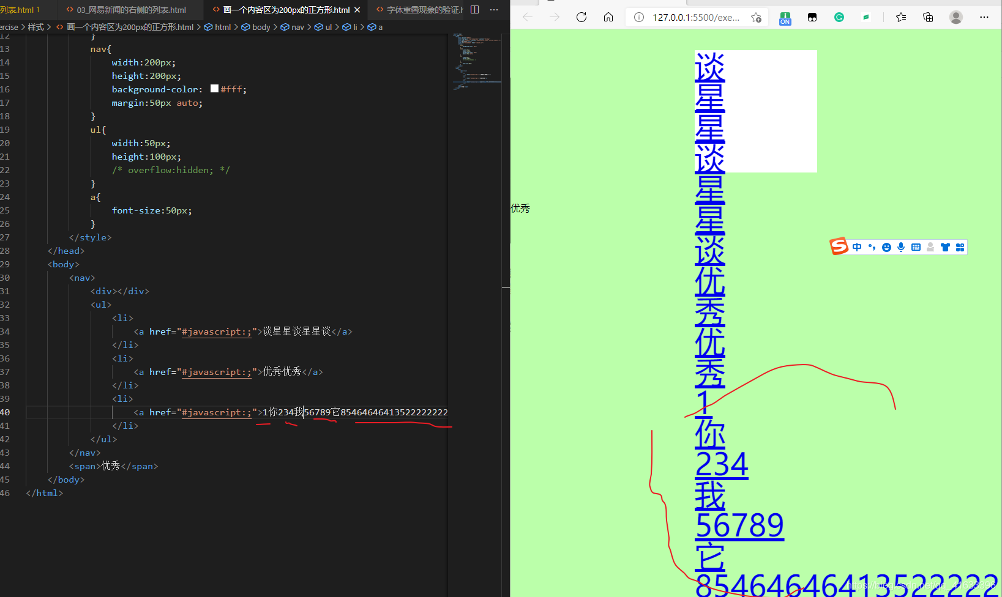
Task: Follow the 优秀优秀 link in browser
Action: pyautogui.click(x=710, y=327)
